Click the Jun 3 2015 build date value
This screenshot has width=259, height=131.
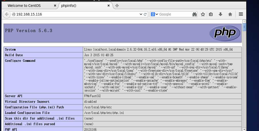point(99,55)
